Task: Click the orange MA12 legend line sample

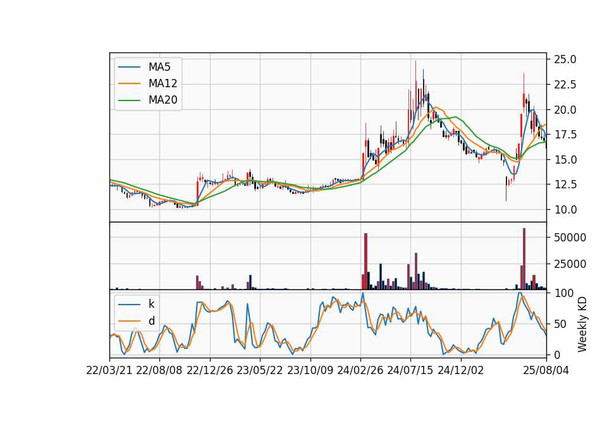Action: 129,83
